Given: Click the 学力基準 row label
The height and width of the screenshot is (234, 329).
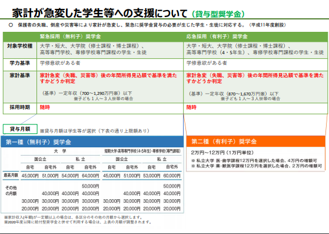Looking at the screenshot, I should [x=20, y=63].
